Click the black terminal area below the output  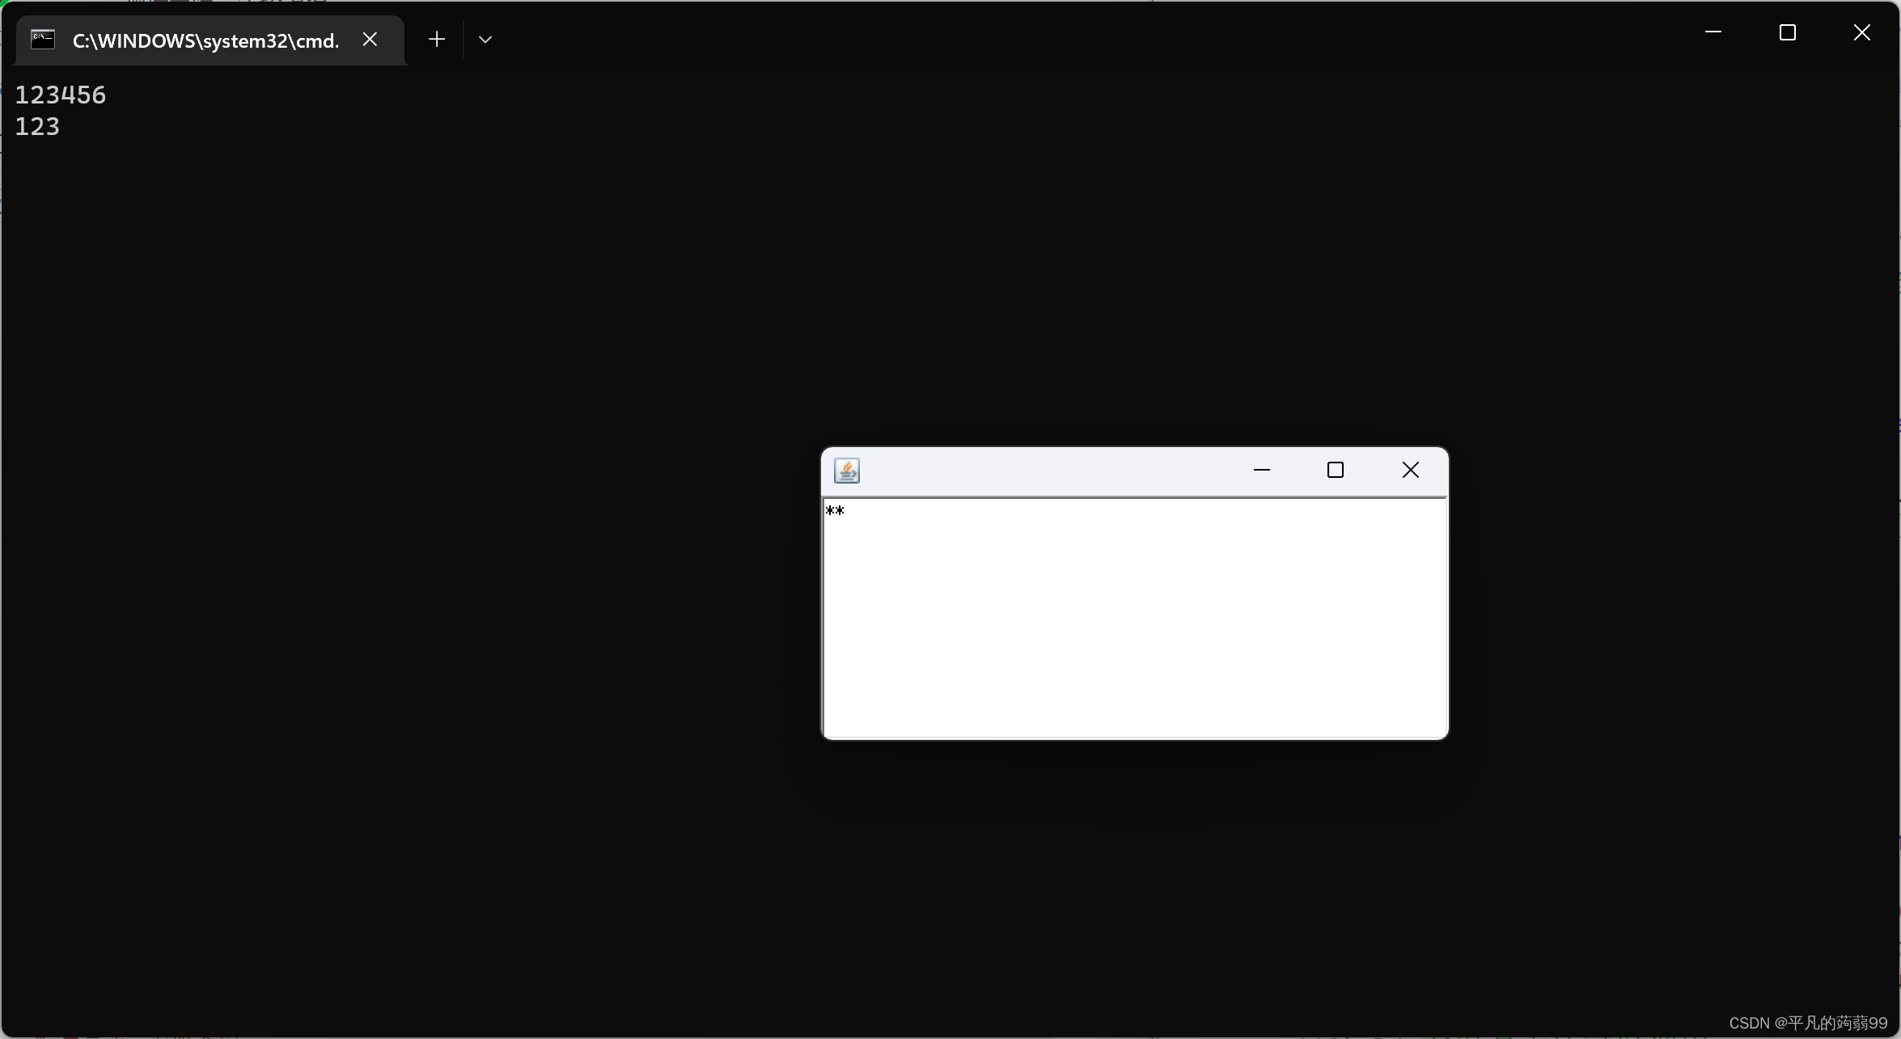[x=404, y=566]
